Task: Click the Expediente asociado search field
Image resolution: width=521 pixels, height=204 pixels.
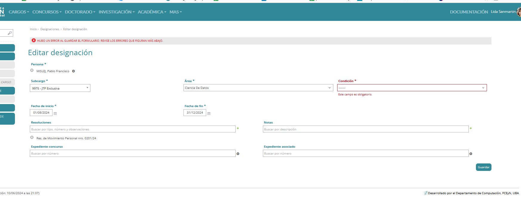Action: [366, 153]
